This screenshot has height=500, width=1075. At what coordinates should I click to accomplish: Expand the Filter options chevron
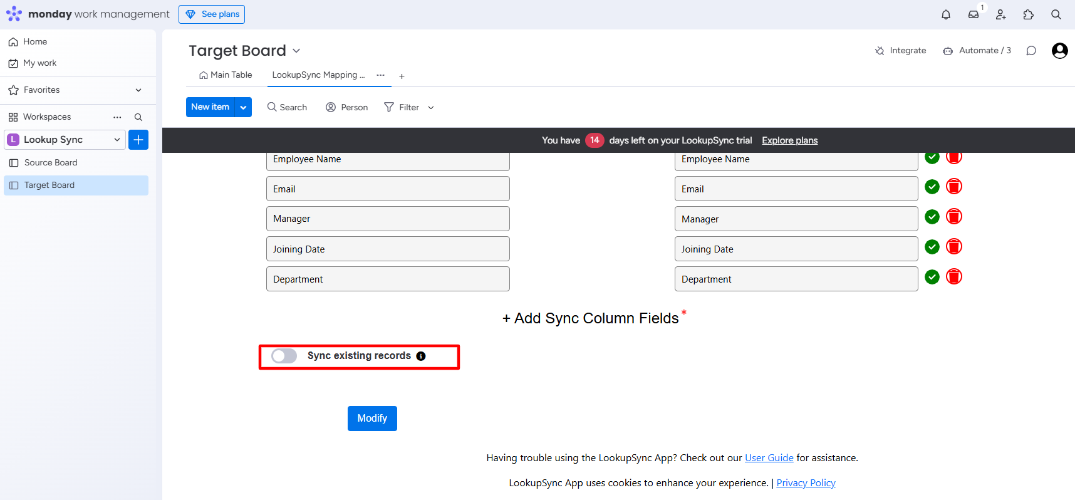(431, 108)
